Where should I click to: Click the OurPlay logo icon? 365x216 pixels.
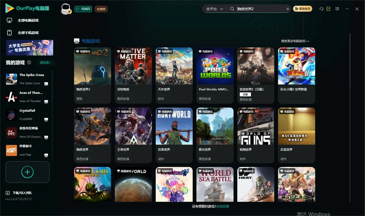point(9,8)
